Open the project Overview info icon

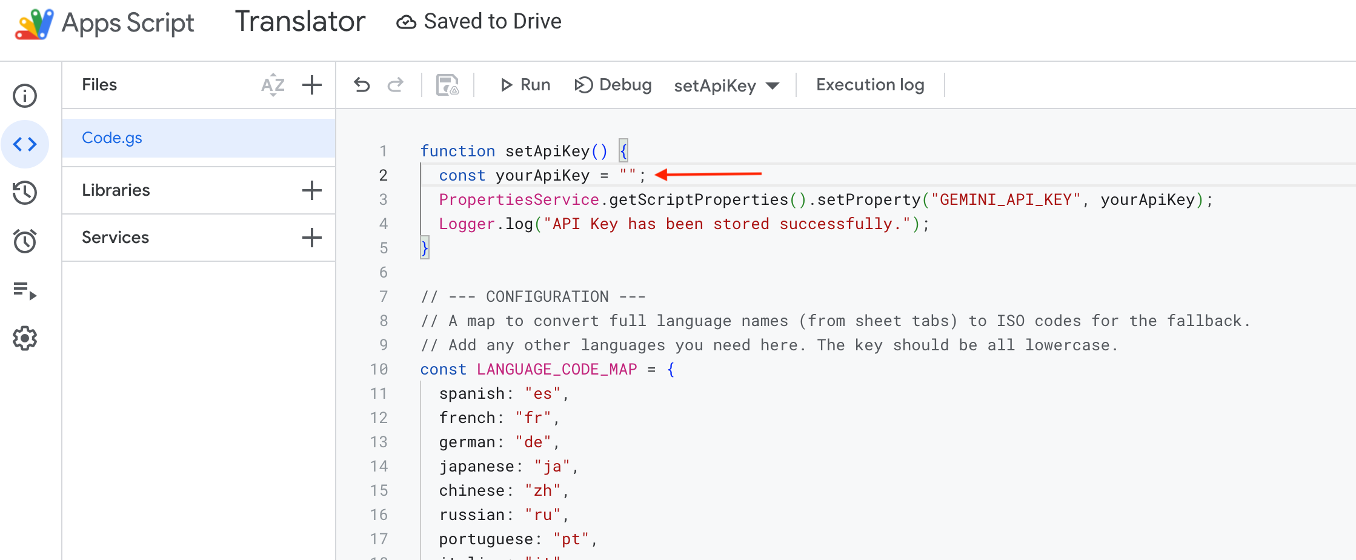point(25,96)
